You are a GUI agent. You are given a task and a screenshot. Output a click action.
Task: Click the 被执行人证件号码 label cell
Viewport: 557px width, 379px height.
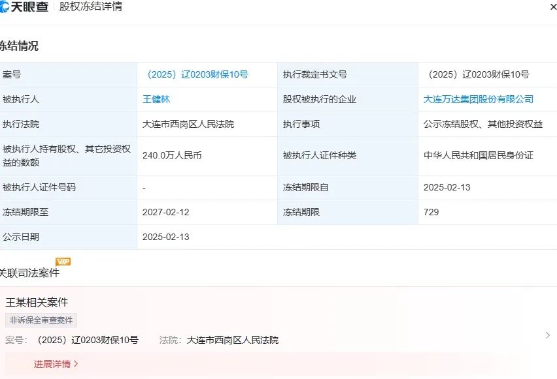coord(68,188)
